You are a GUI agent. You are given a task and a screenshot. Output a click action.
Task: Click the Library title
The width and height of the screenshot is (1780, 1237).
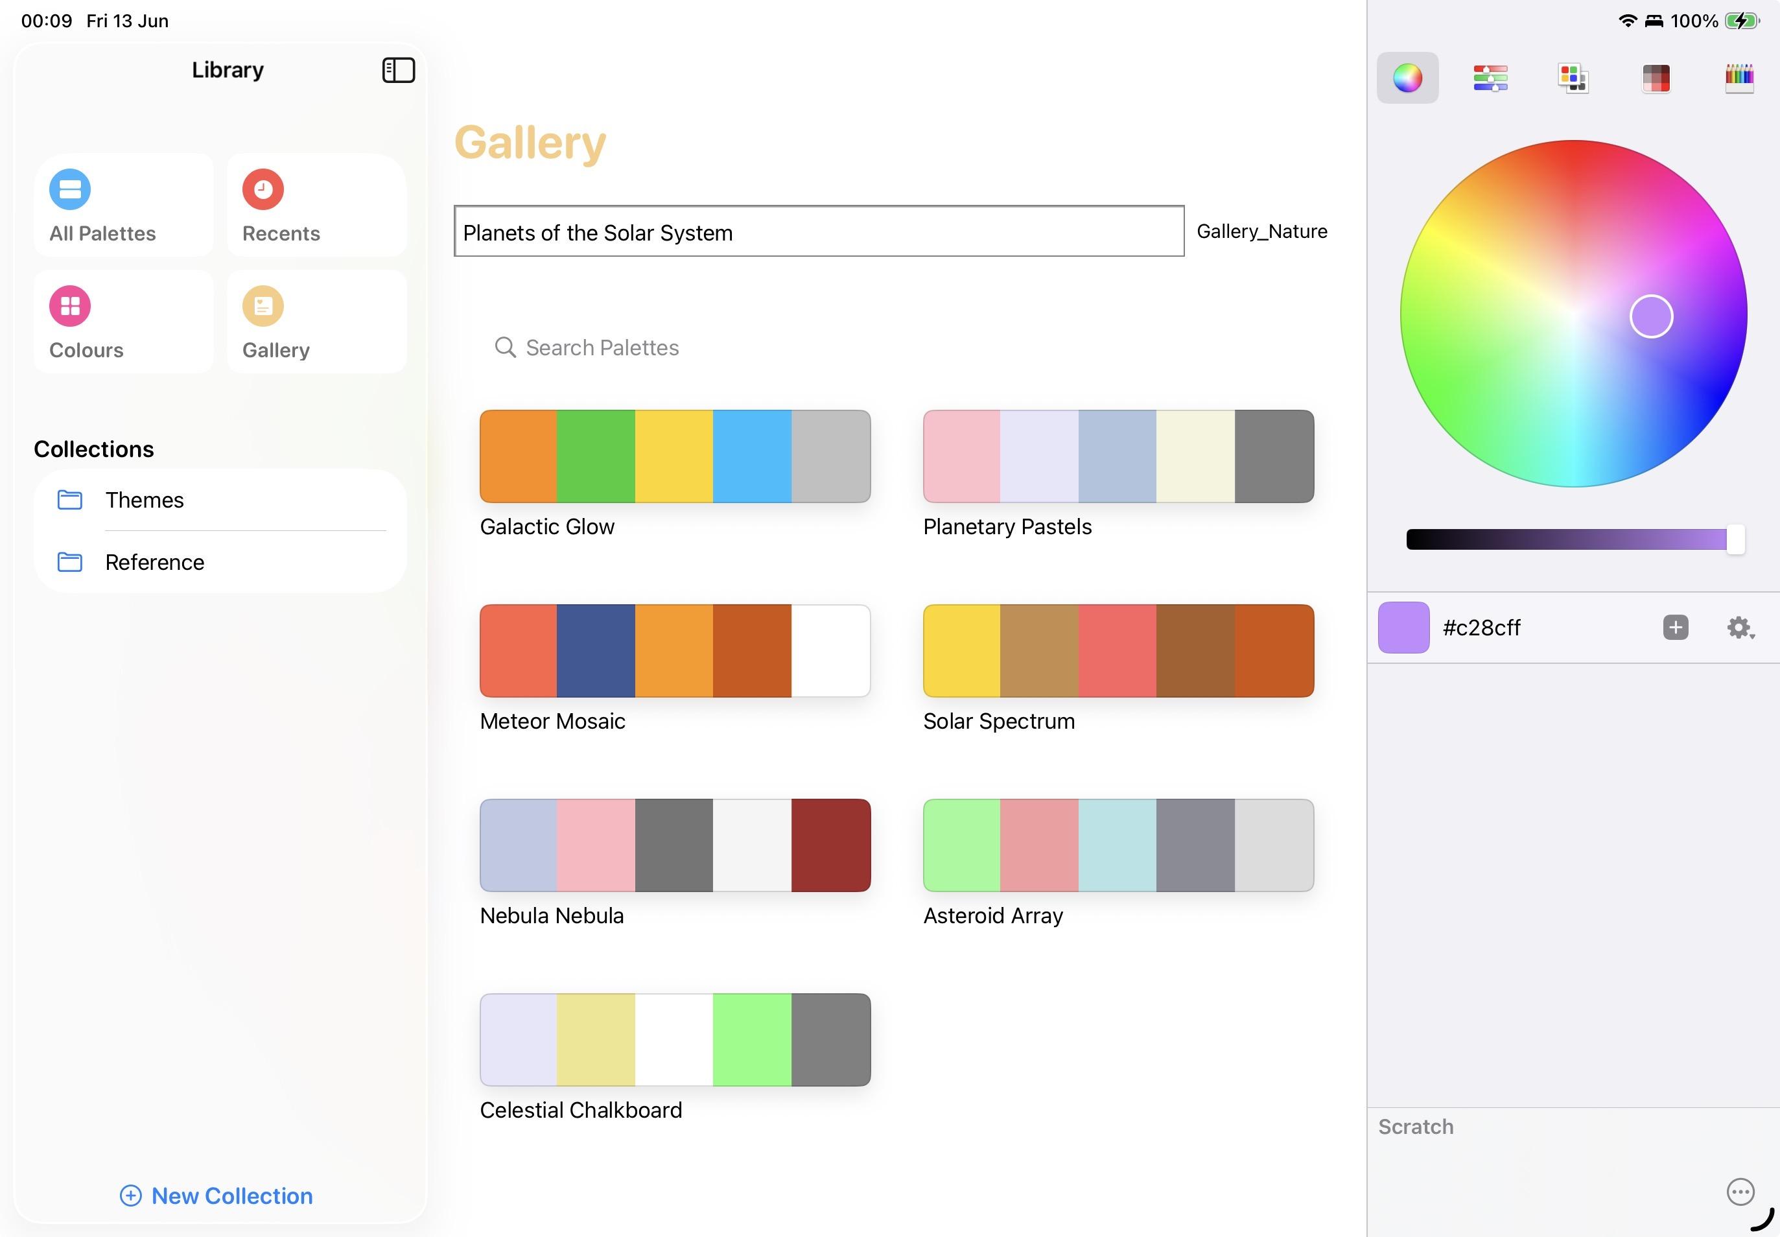tap(228, 70)
